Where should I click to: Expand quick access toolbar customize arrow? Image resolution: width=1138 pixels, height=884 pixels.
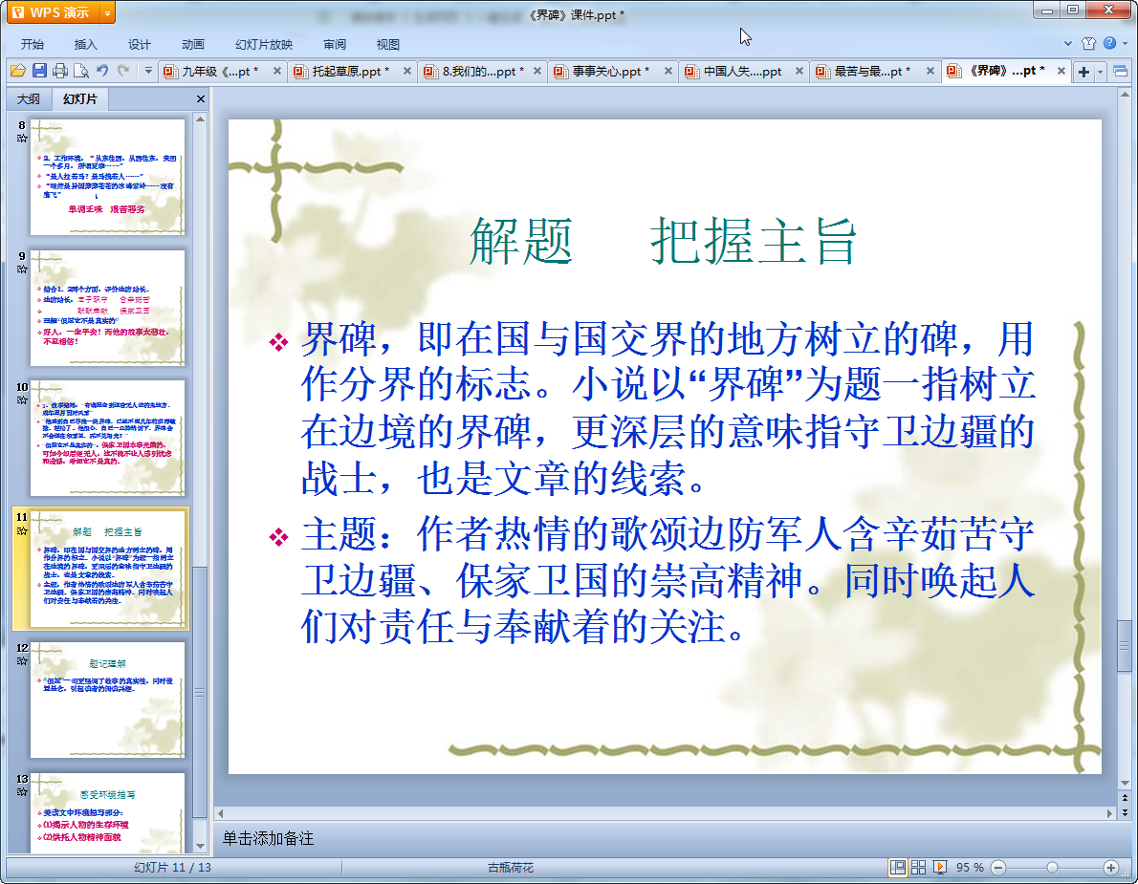point(148,71)
